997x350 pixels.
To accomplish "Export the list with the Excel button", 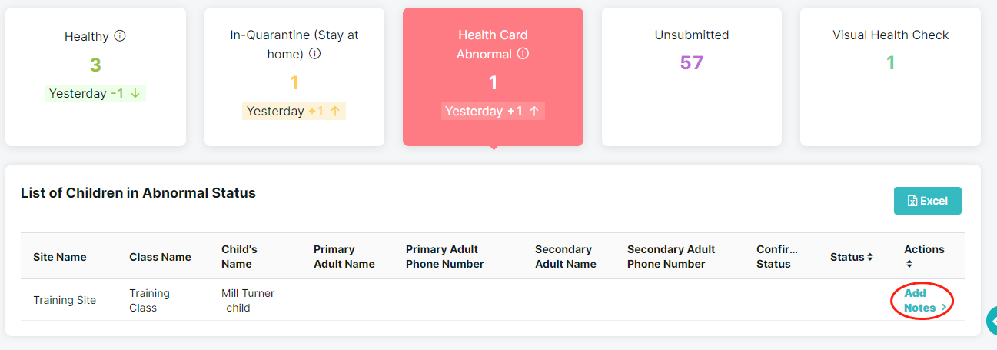I will pyautogui.click(x=928, y=201).
